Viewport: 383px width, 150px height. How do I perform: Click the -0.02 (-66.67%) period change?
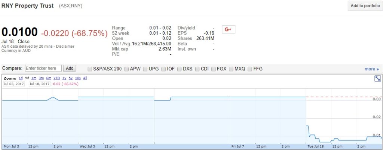65,84
